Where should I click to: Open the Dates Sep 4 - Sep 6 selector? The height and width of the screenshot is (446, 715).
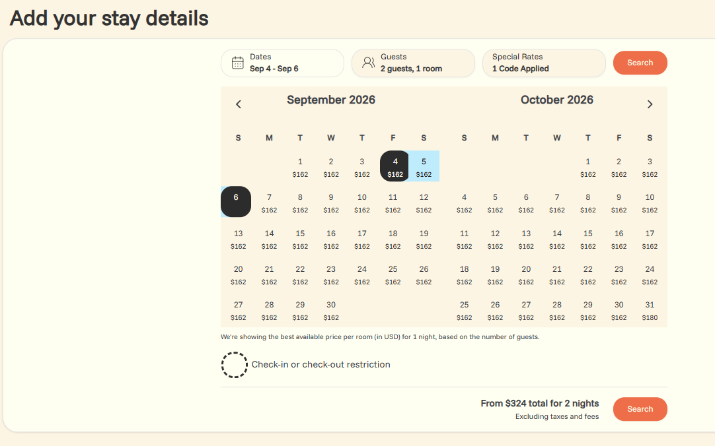tap(282, 63)
